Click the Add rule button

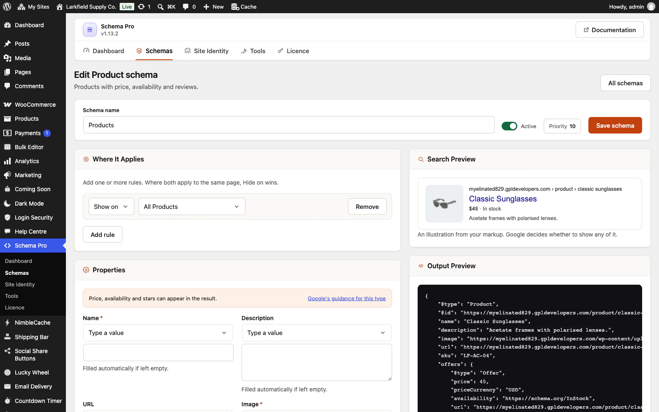pyautogui.click(x=103, y=234)
